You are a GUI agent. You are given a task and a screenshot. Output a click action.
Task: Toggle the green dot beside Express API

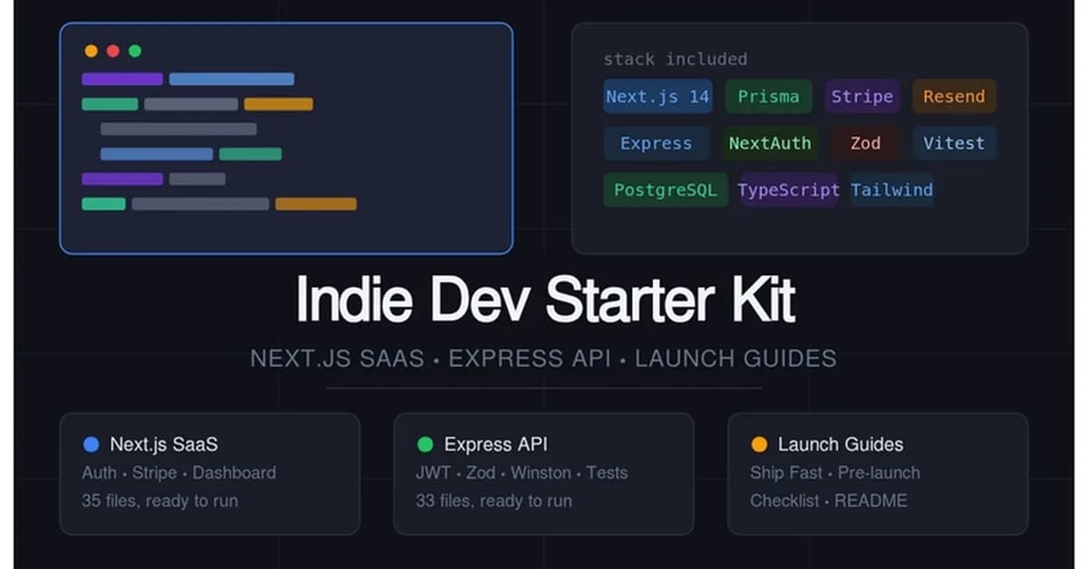tap(423, 444)
